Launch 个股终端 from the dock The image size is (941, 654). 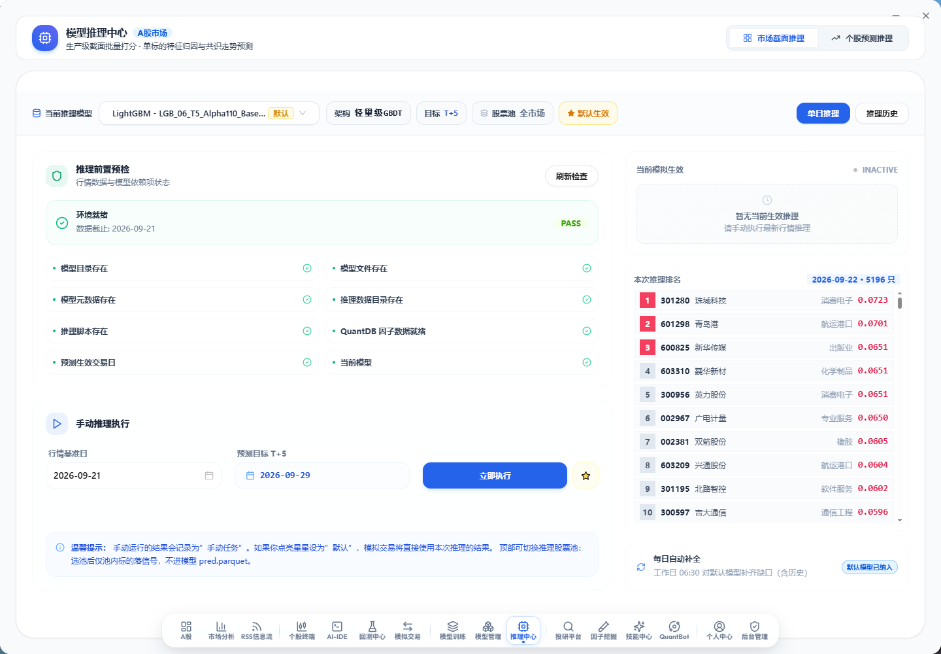click(302, 630)
